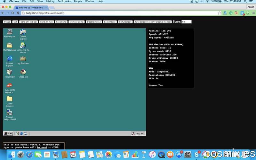The width and height of the screenshot is (256, 160).
Task: Go forward in Chrome
Action: point(8,13)
